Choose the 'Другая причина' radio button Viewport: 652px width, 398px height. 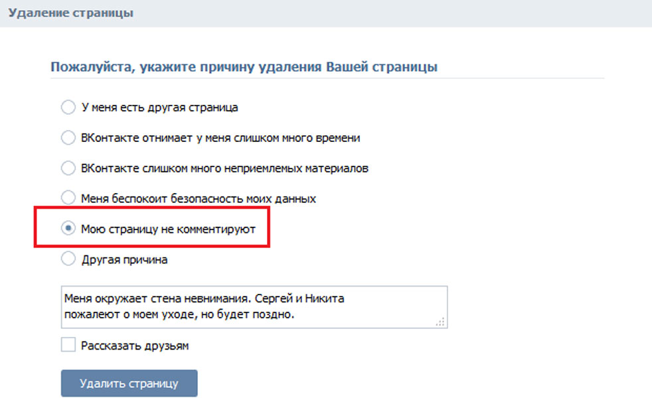(x=68, y=259)
